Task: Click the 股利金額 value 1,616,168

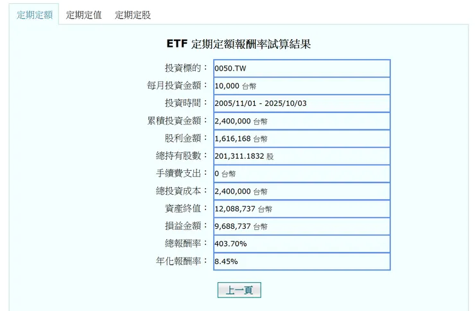Action: pos(302,139)
